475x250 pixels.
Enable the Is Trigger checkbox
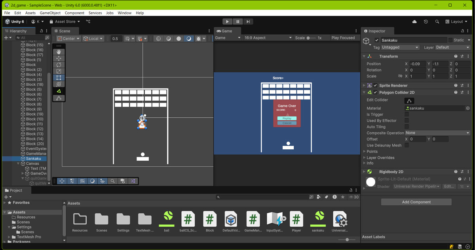(x=407, y=115)
